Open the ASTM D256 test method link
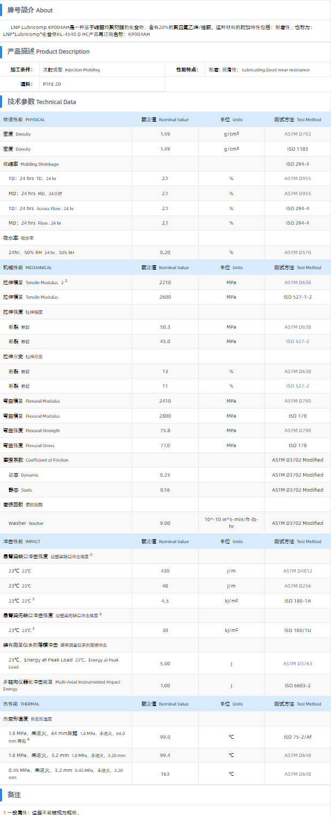The height and width of the screenshot is (817, 331). (298, 586)
